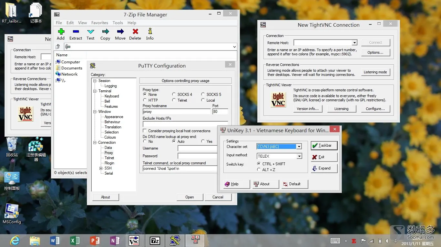
Task: Select the Computer icon in 7-Zip list
Action: (58, 62)
